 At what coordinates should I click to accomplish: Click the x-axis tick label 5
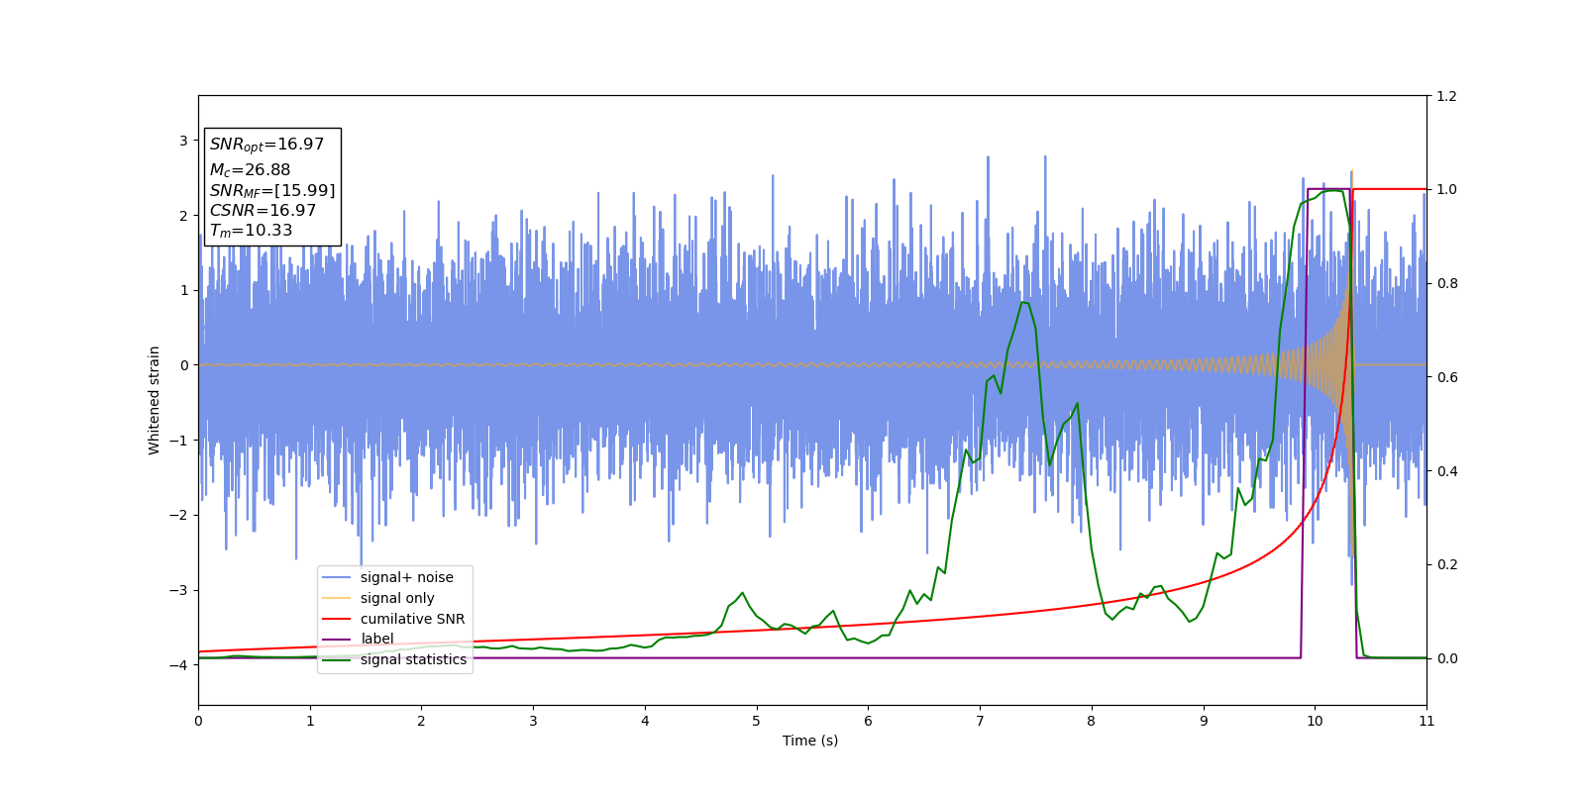pos(757,721)
